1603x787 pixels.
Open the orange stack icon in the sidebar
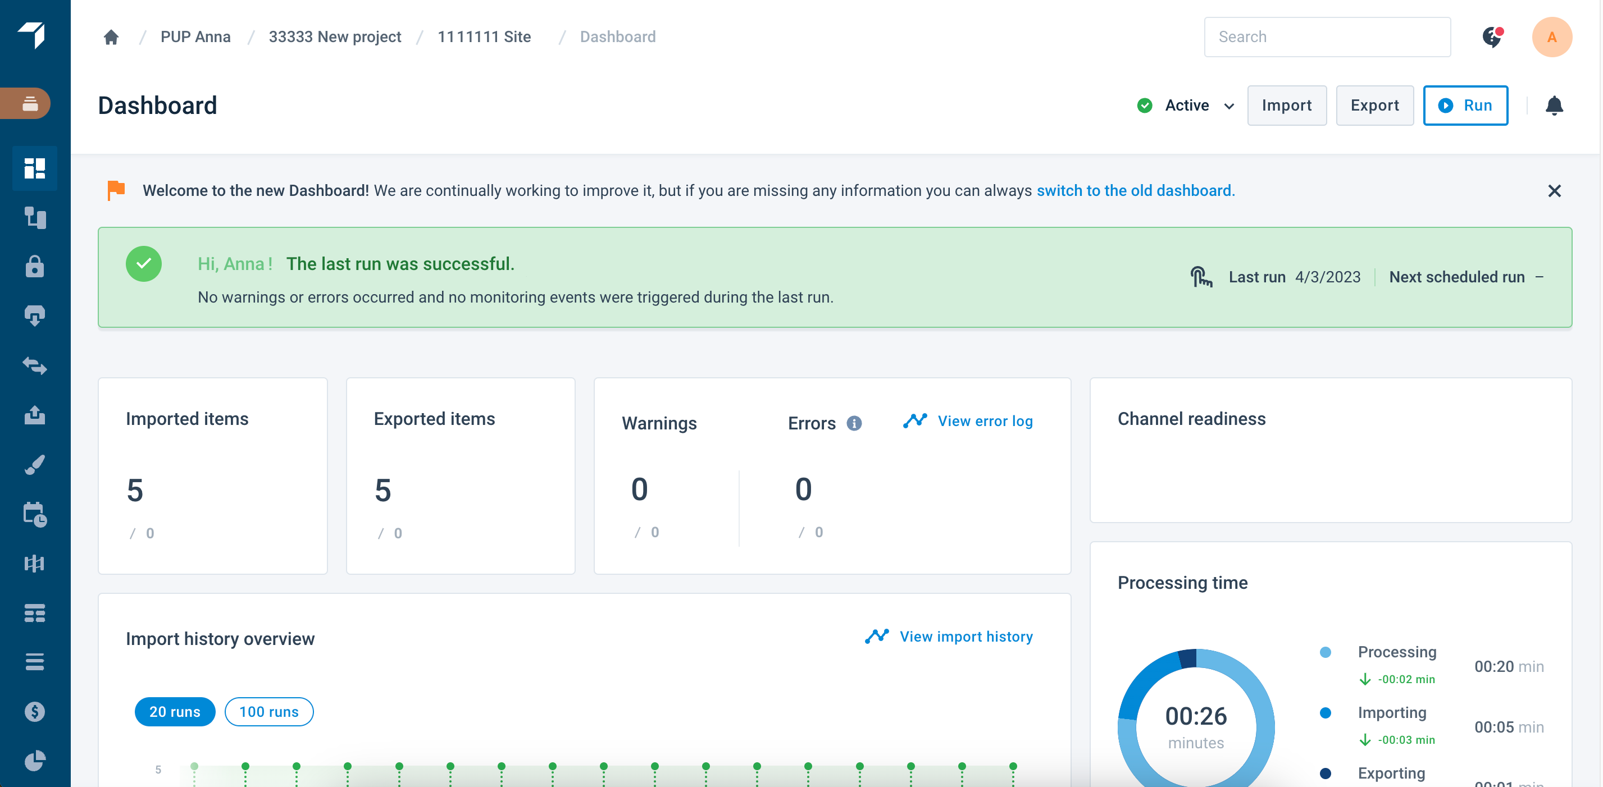click(x=25, y=103)
